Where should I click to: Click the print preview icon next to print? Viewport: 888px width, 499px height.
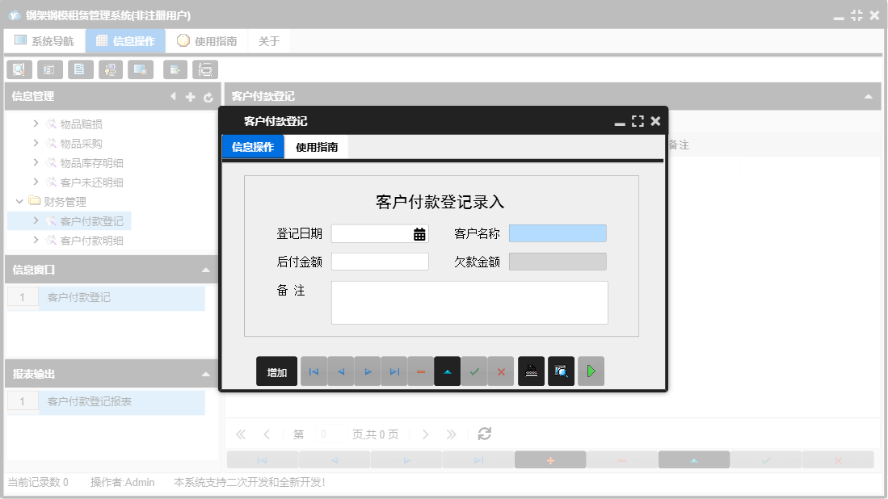pyautogui.click(x=561, y=371)
